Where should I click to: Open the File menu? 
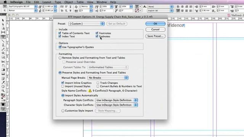(28, 2)
